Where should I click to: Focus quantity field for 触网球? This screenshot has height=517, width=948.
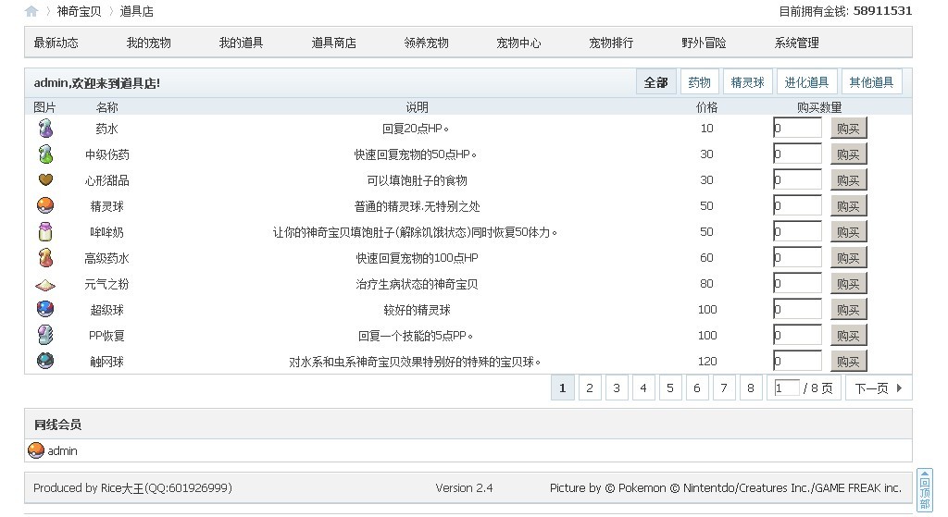pyautogui.click(x=797, y=362)
